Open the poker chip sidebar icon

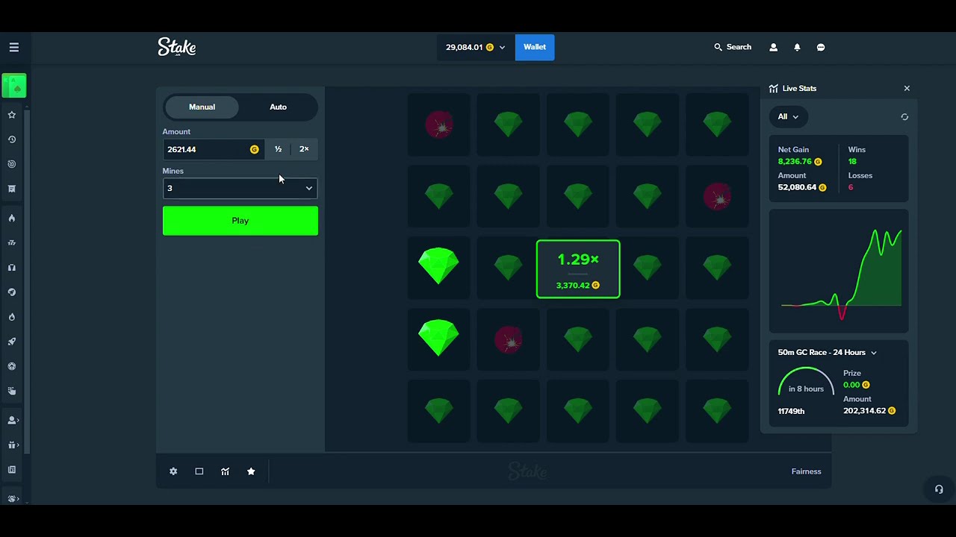[x=12, y=366]
